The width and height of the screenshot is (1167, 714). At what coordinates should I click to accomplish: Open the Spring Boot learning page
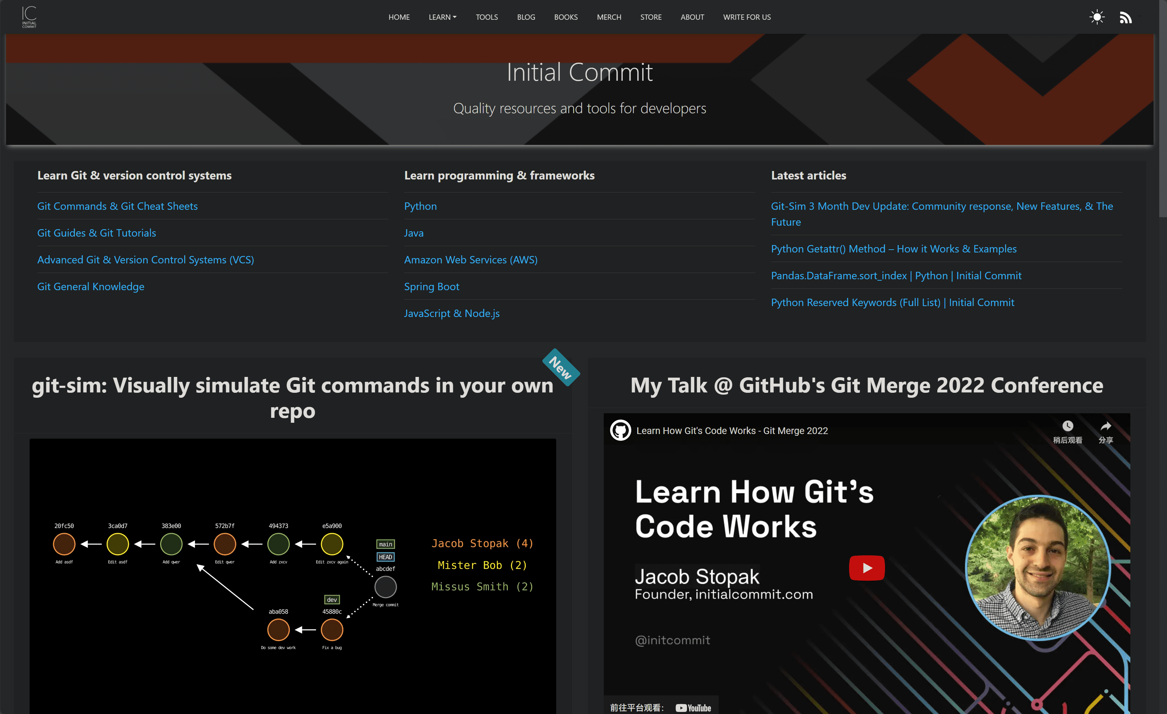click(431, 286)
